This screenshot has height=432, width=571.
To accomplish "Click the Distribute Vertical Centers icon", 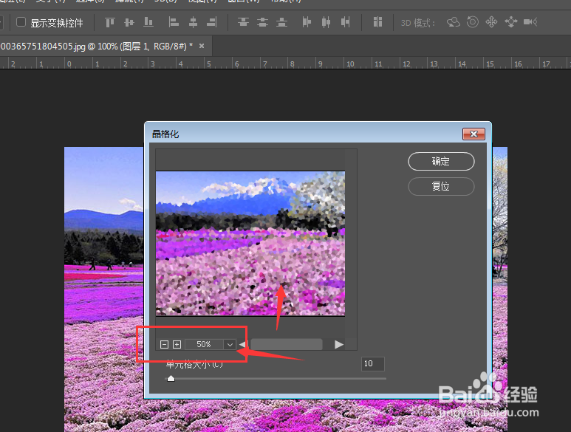I will (262, 23).
